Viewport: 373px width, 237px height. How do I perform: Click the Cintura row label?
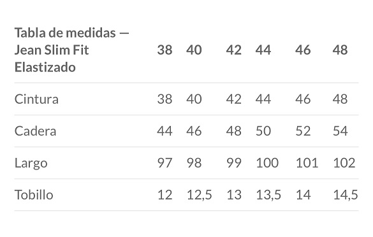(x=36, y=99)
